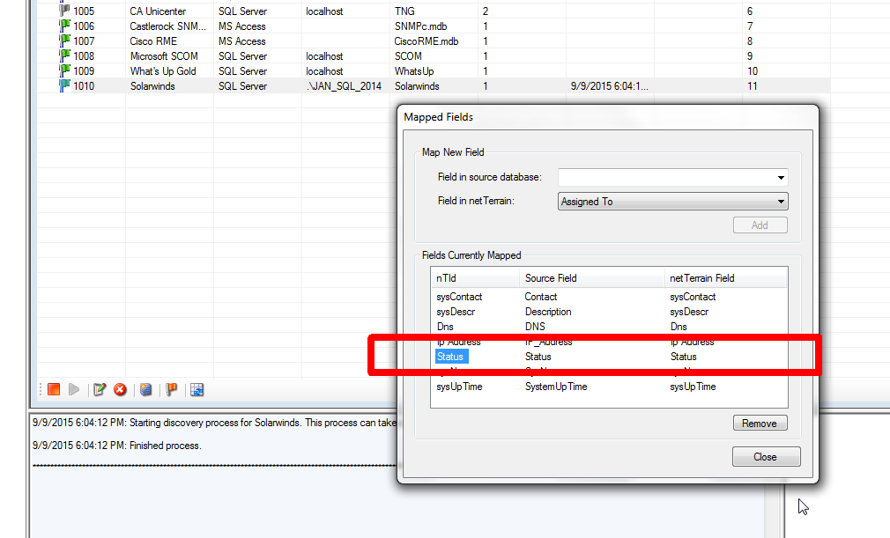Click the disabled Add button

click(x=760, y=225)
